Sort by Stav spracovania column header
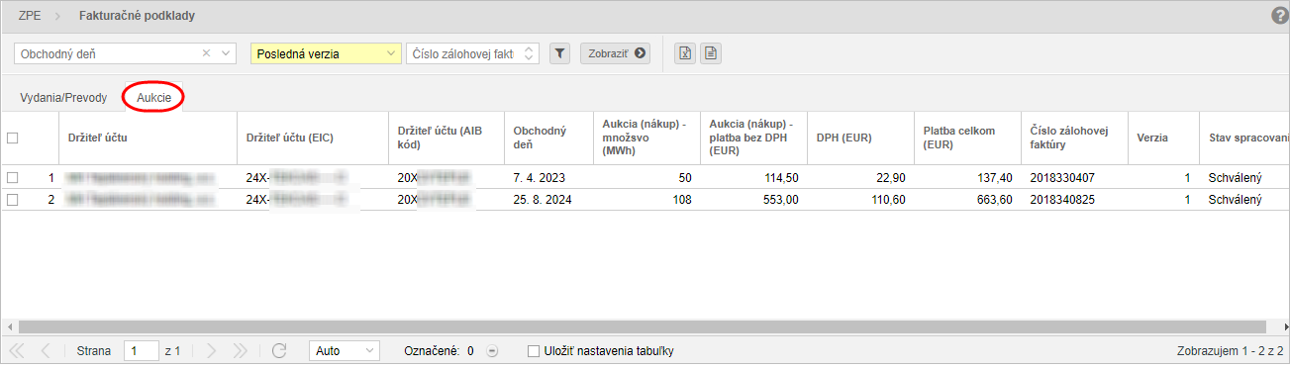Image resolution: width=1290 pixels, height=369 pixels. pyautogui.click(x=1244, y=138)
